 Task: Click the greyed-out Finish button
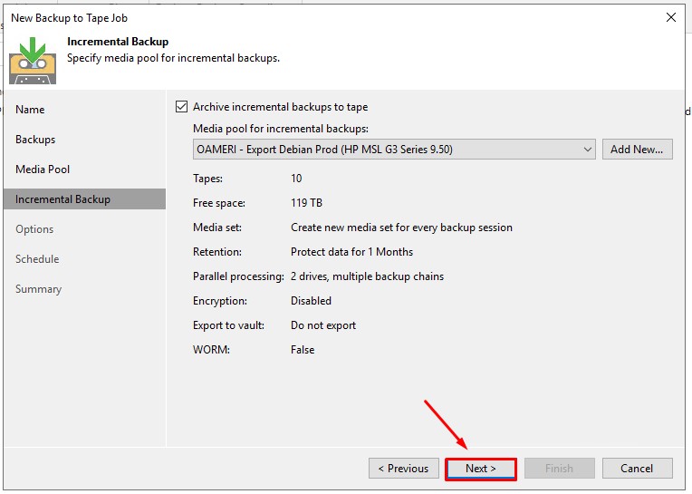[x=559, y=469]
